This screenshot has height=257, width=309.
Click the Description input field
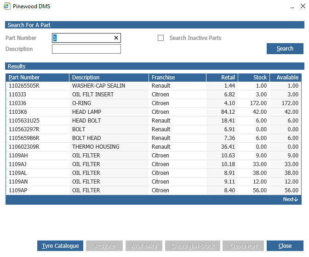point(86,49)
